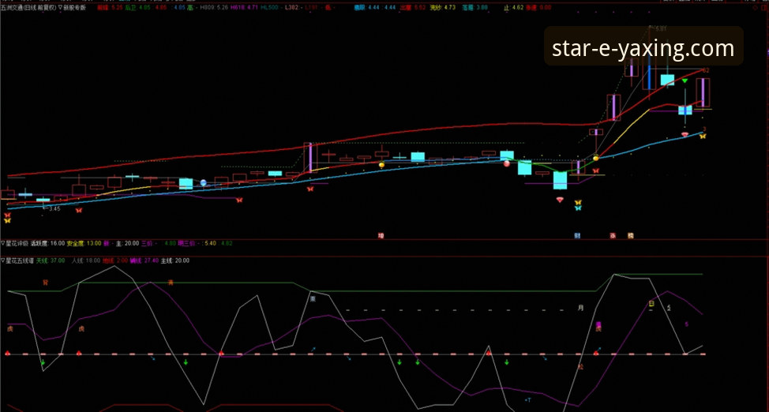Click the pink ball signal beside cyan candle

507,163
